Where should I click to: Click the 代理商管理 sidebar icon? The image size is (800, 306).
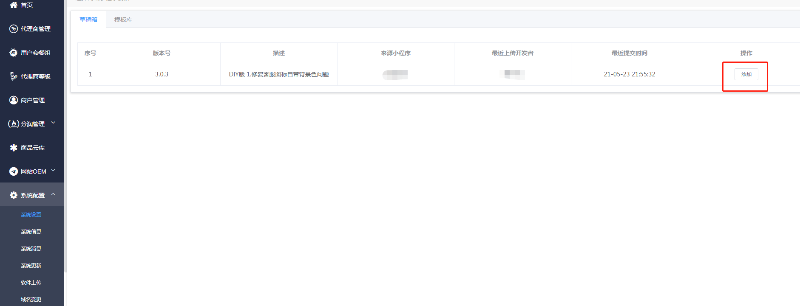coord(14,29)
